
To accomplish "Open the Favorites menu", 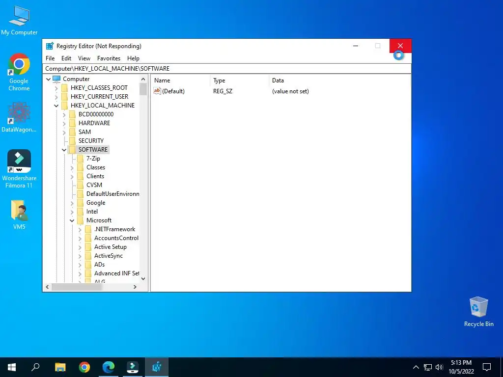I will tap(109, 58).
